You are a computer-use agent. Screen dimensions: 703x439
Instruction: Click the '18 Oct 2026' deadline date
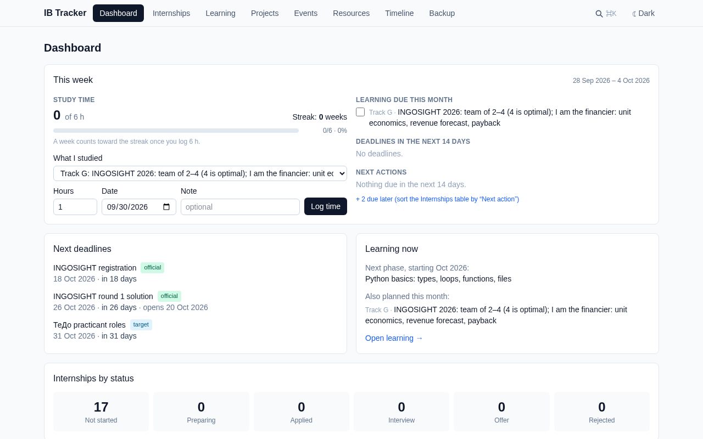click(74, 279)
